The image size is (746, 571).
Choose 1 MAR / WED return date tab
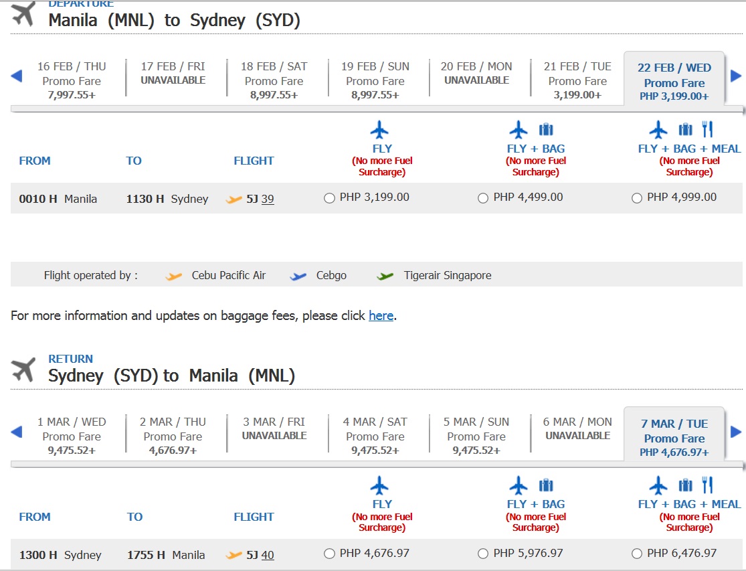click(72, 435)
